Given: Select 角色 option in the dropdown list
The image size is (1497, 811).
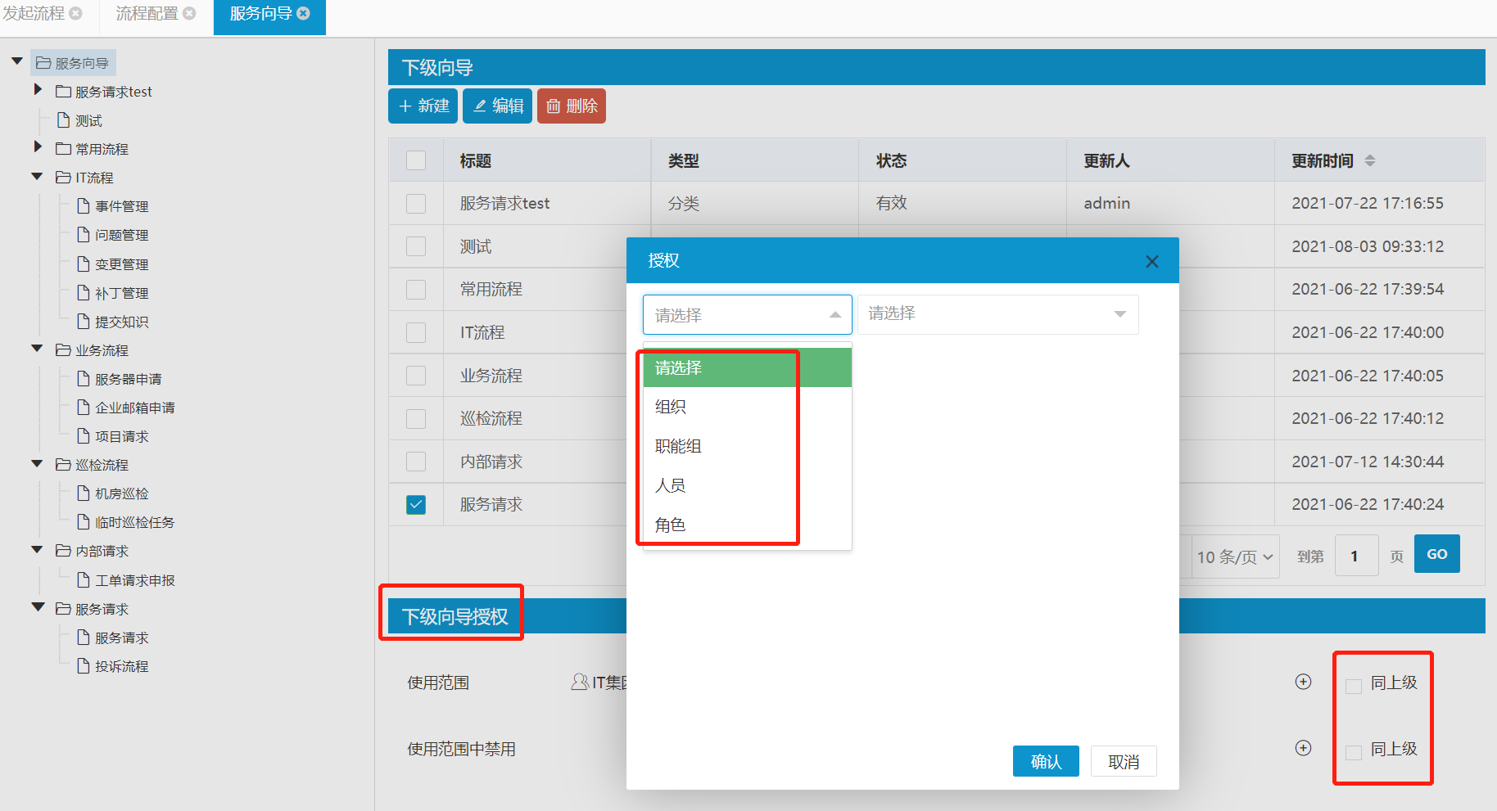Looking at the screenshot, I should click(x=670, y=525).
